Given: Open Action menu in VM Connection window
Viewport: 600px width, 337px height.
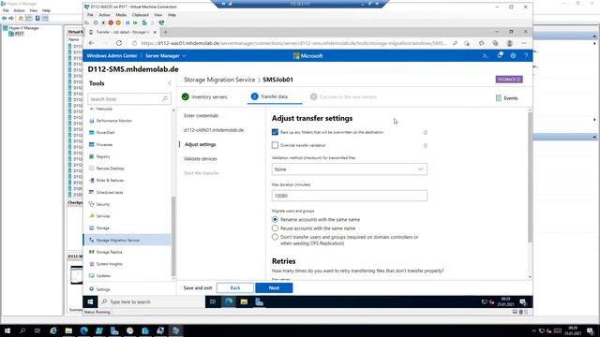Looking at the screenshot, I should 104,15.
